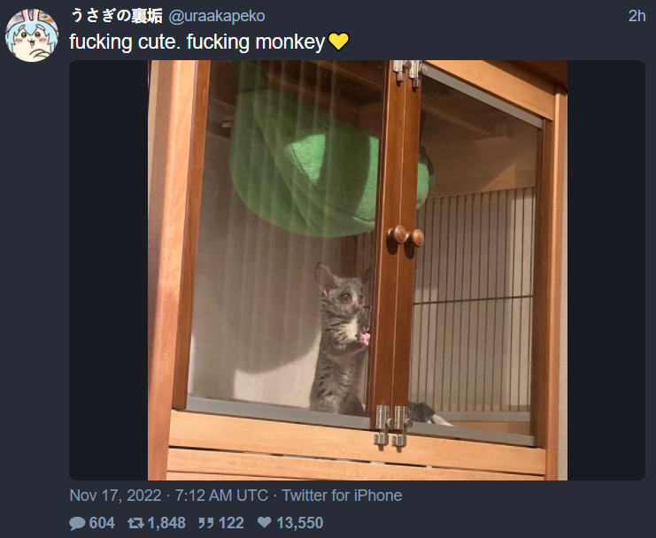View the 122 quote tweets count
Image resolution: width=656 pixels, height=538 pixels.
tap(231, 523)
